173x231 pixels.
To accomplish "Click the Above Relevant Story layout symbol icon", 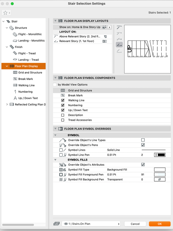I will [x=105, y=36].
